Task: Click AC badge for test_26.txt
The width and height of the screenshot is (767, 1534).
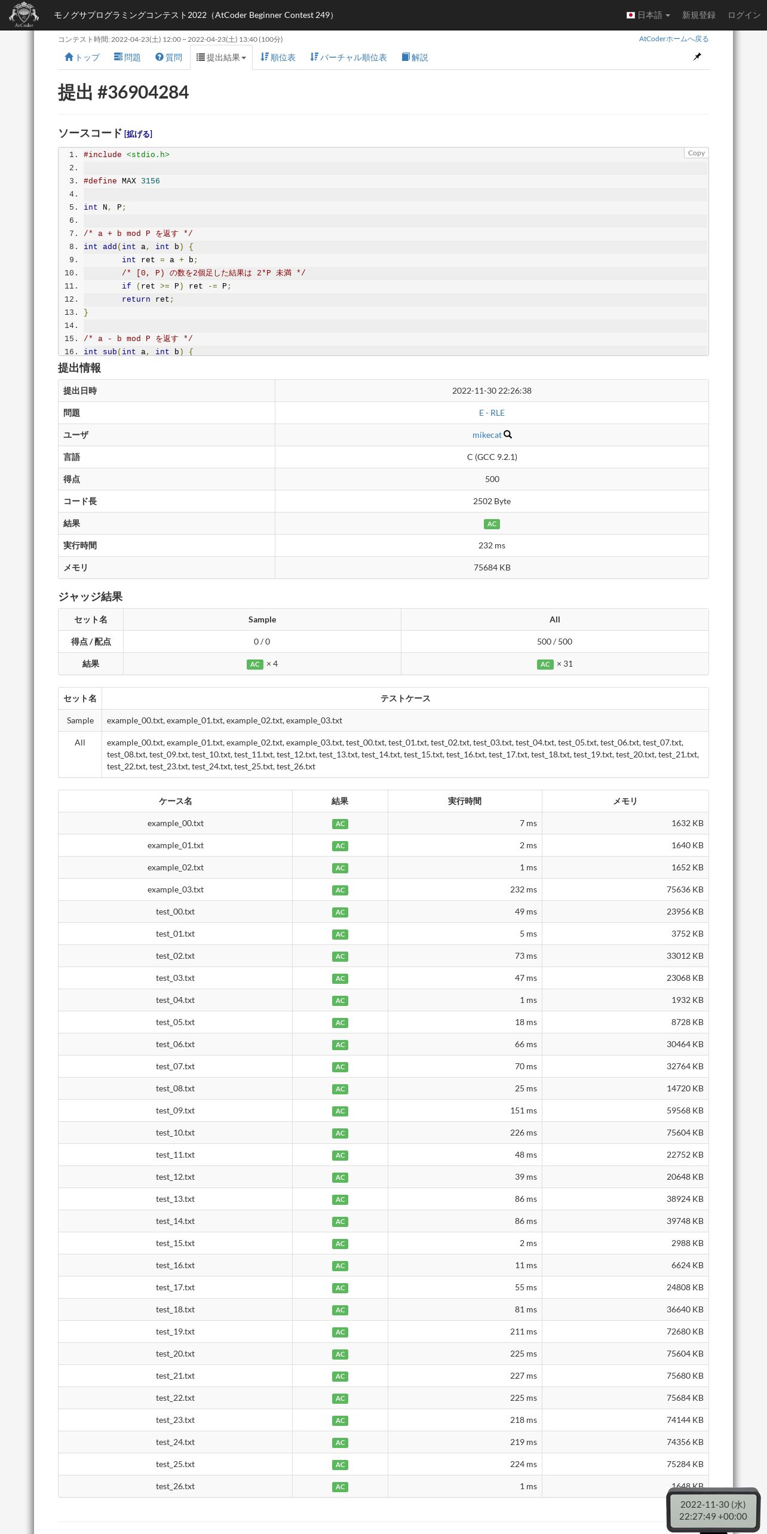Action: click(340, 1487)
